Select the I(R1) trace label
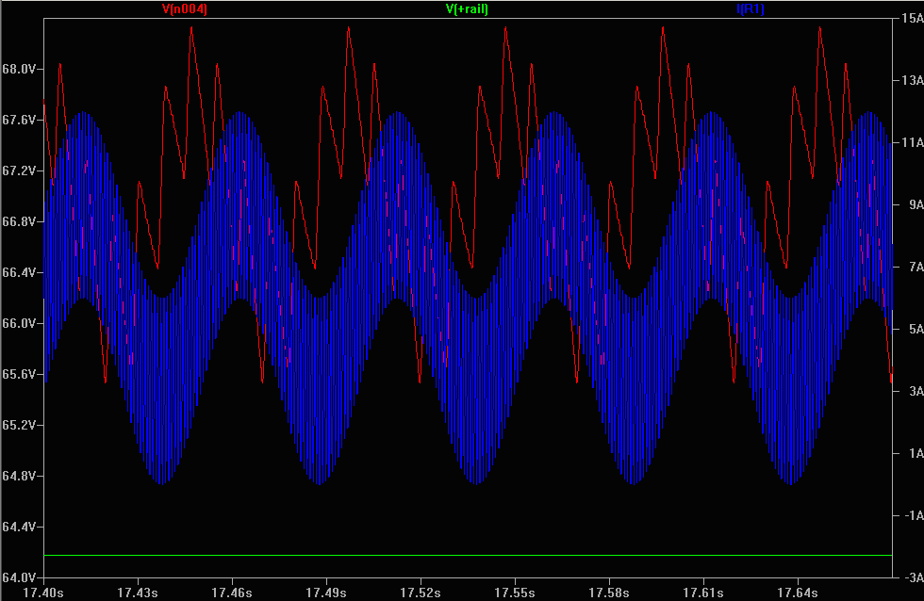The height and width of the screenshot is (601, 924). tap(751, 8)
